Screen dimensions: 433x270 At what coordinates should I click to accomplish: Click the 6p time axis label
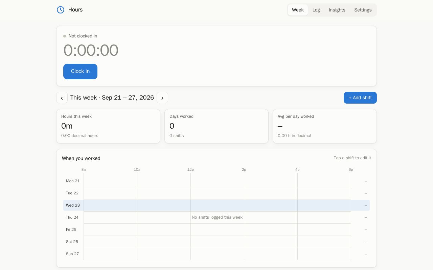[351, 169]
